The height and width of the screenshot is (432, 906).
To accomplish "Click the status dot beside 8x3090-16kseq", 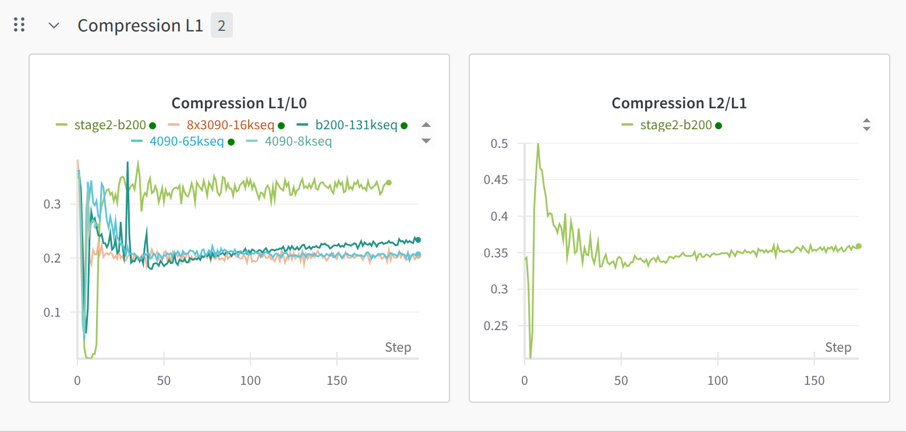I will tap(281, 125).
